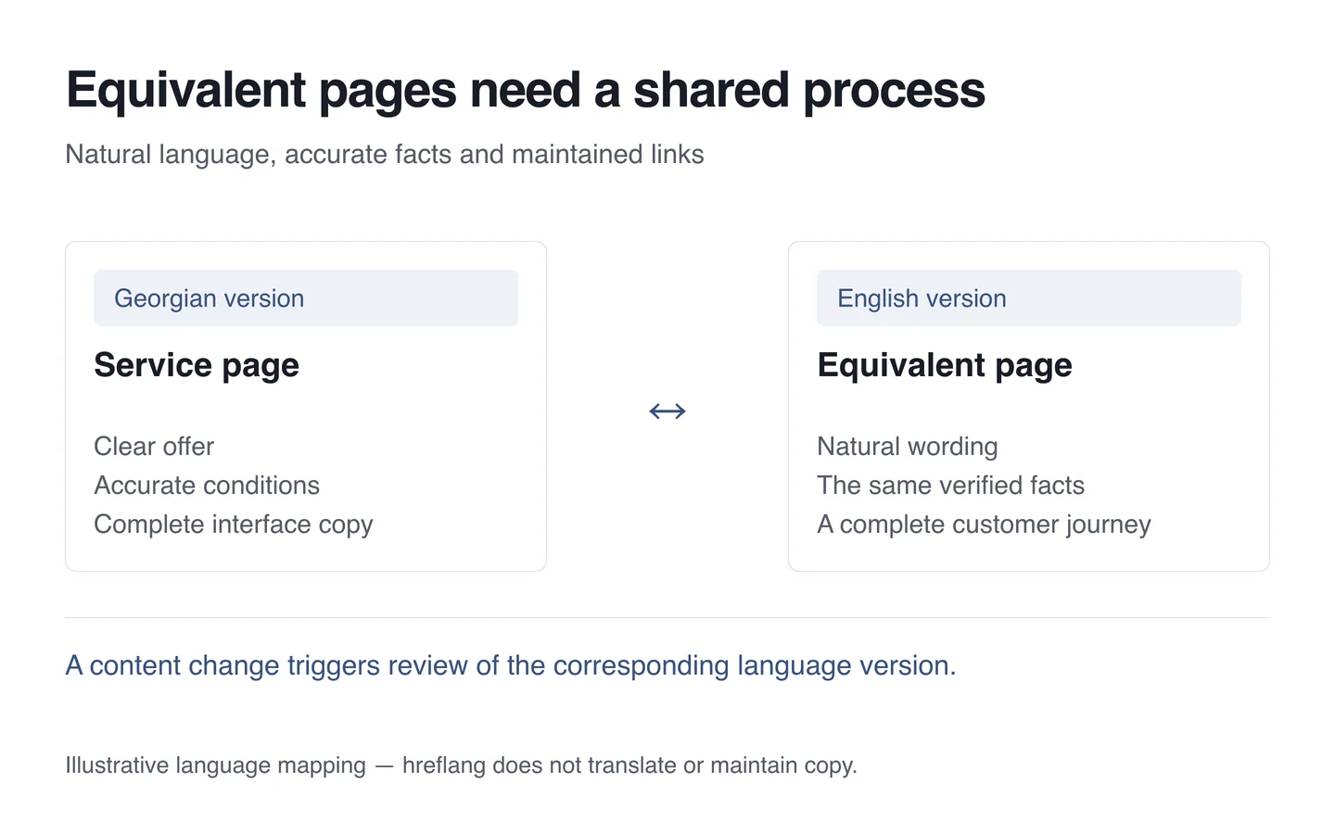Click the word 'process' in the title
The width and height of the screenshot is (1335, 834).
pos(895,91)
